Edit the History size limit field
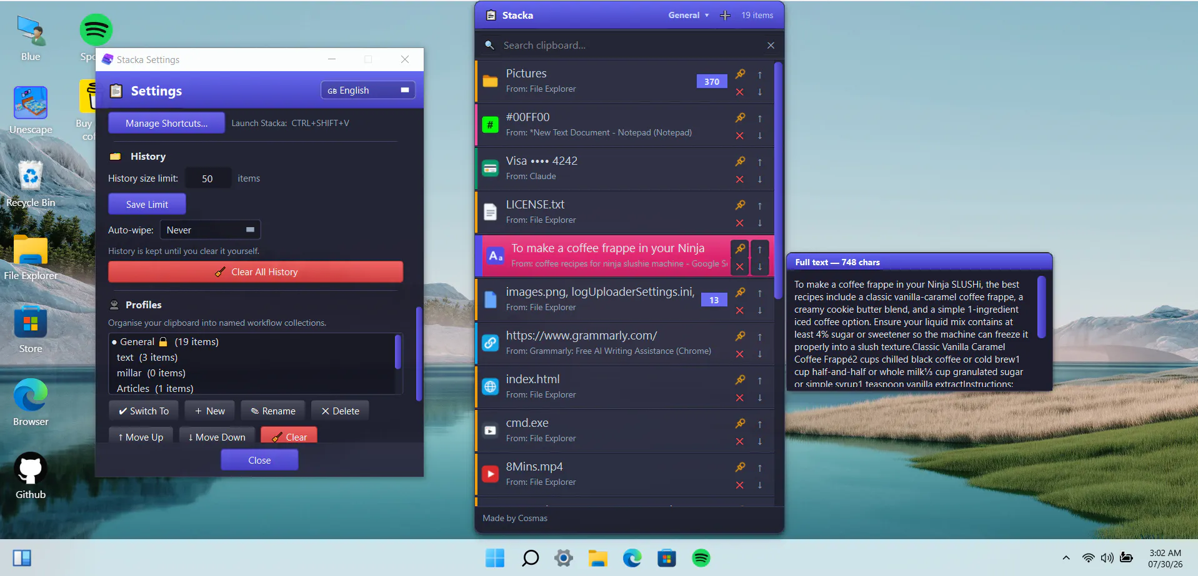The width and height of the screenshot is (1198, 576). pos(207,178)
